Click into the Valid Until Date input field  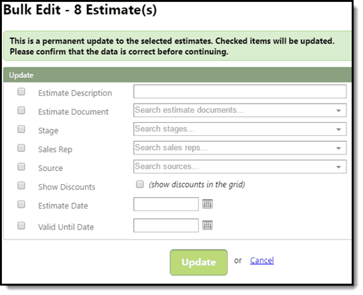coord(166,225)
